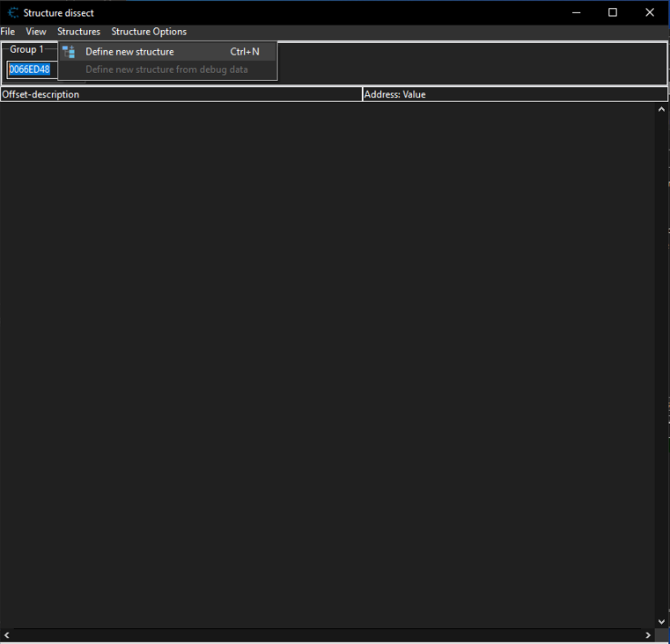The width and height of the screenshot is (670, 644).
Task: Click the Group 1 label
Action: click(x=26, y=49)
